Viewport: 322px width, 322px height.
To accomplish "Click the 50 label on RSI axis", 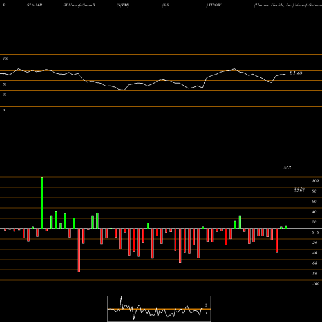I will (5, 84).
